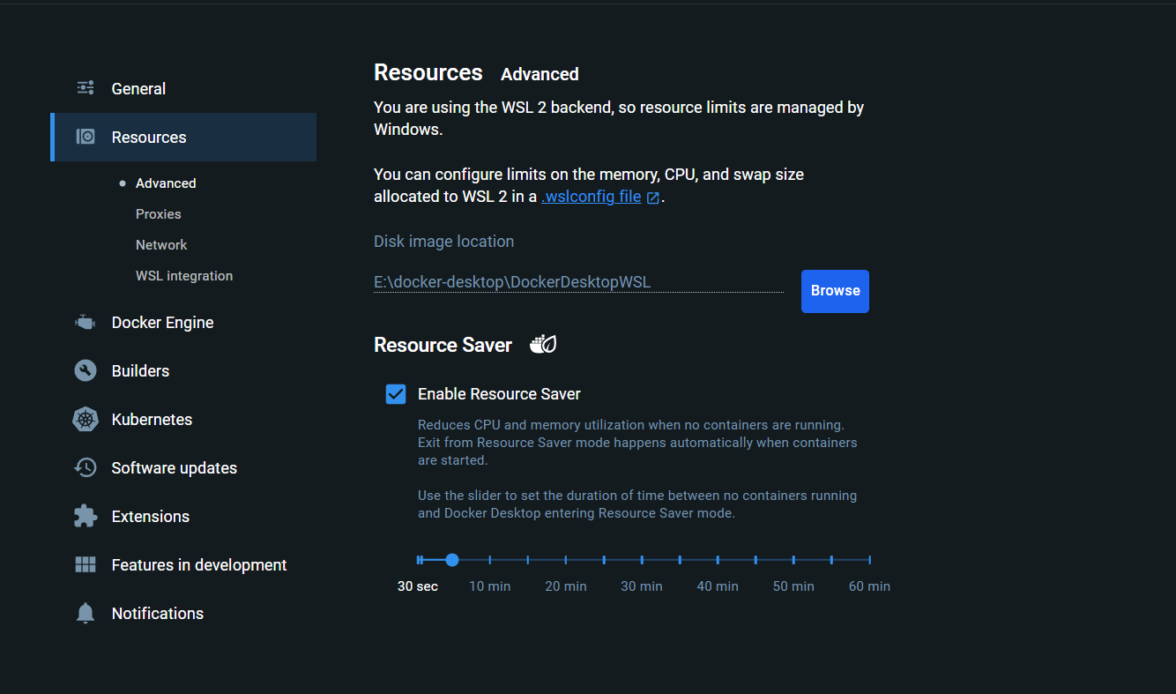The image size is (1176, 694).
Task: Open the General settings section
Action: [183, 88]
